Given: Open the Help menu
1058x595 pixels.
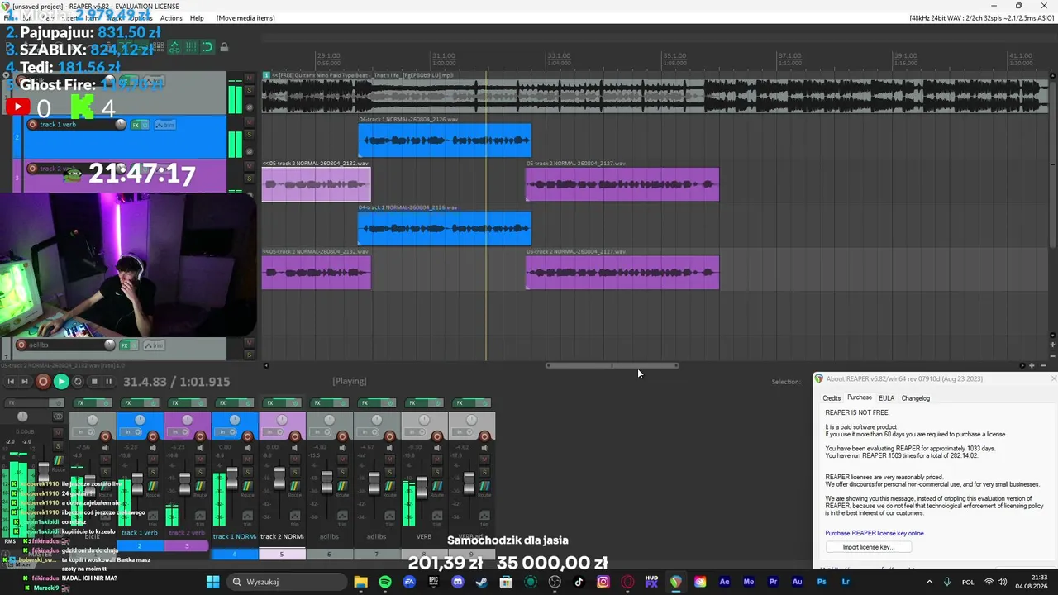Looking at the screenshot, I should coord(197,18).
